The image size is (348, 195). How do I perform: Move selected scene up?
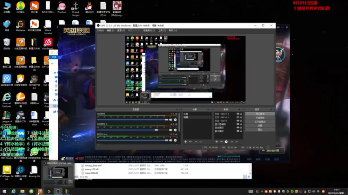(x=196, y=142)
